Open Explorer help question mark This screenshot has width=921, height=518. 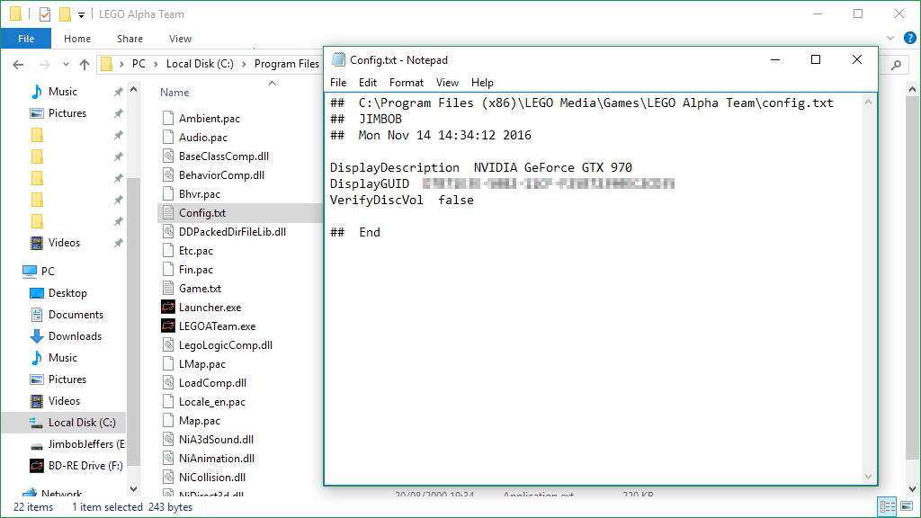click(x=910, y=38)
